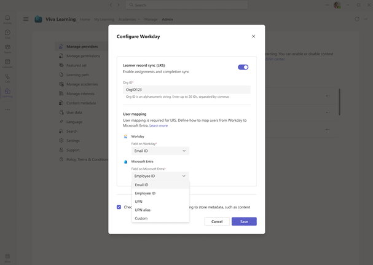The image size is (373, 265).
Task: Click Featured set sidebar icon
Action: coord(61,65)
